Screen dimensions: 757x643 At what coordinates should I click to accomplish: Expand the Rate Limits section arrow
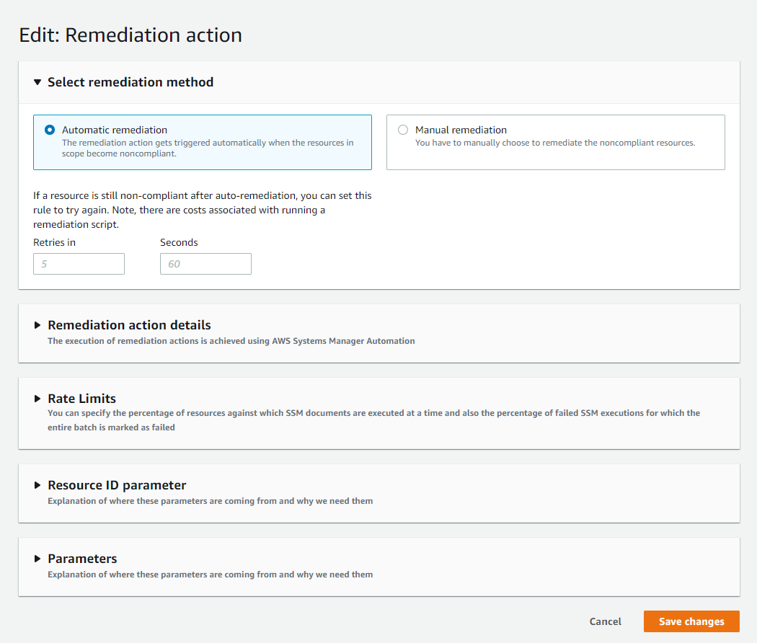click(x=37, y=399)
